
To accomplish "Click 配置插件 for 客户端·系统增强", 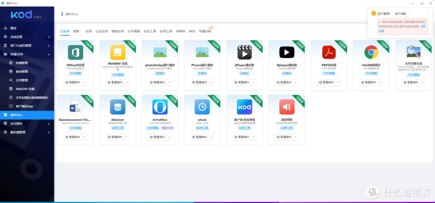I will tap(241, 137).
